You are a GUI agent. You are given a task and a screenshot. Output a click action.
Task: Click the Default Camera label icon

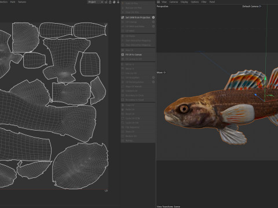260,6
